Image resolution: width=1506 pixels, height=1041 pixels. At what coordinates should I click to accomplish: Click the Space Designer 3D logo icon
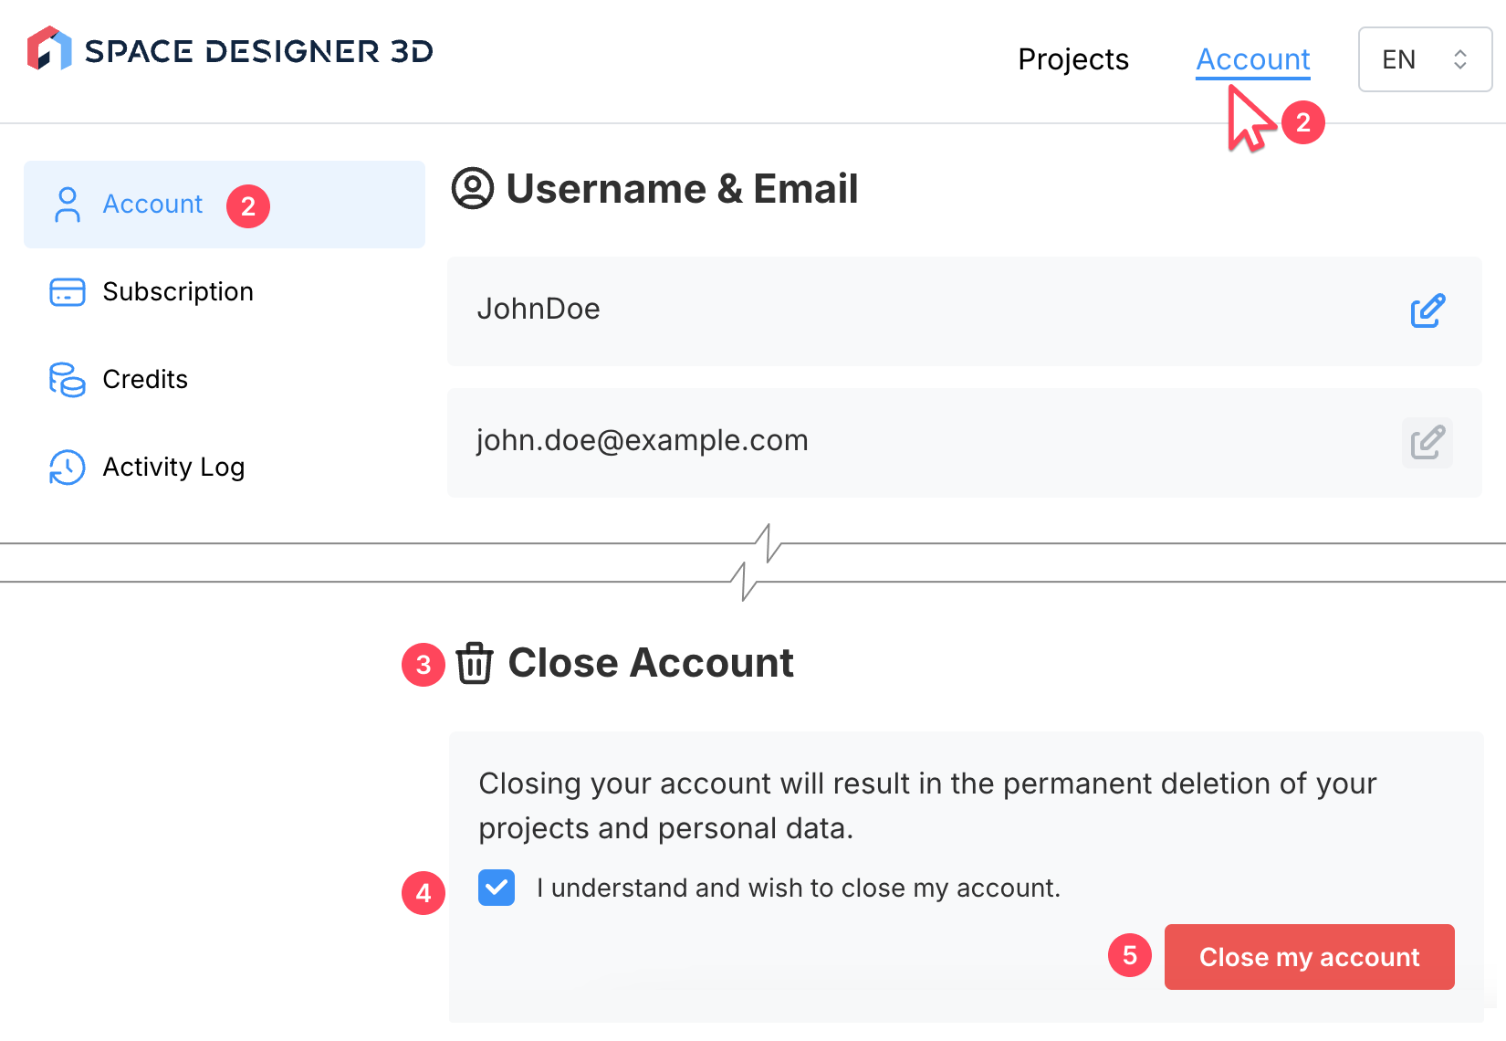tap(49, 48)
